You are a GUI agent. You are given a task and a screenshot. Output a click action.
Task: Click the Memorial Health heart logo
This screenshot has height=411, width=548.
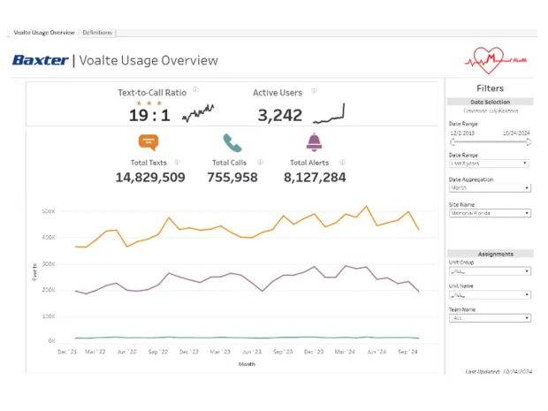495,60
